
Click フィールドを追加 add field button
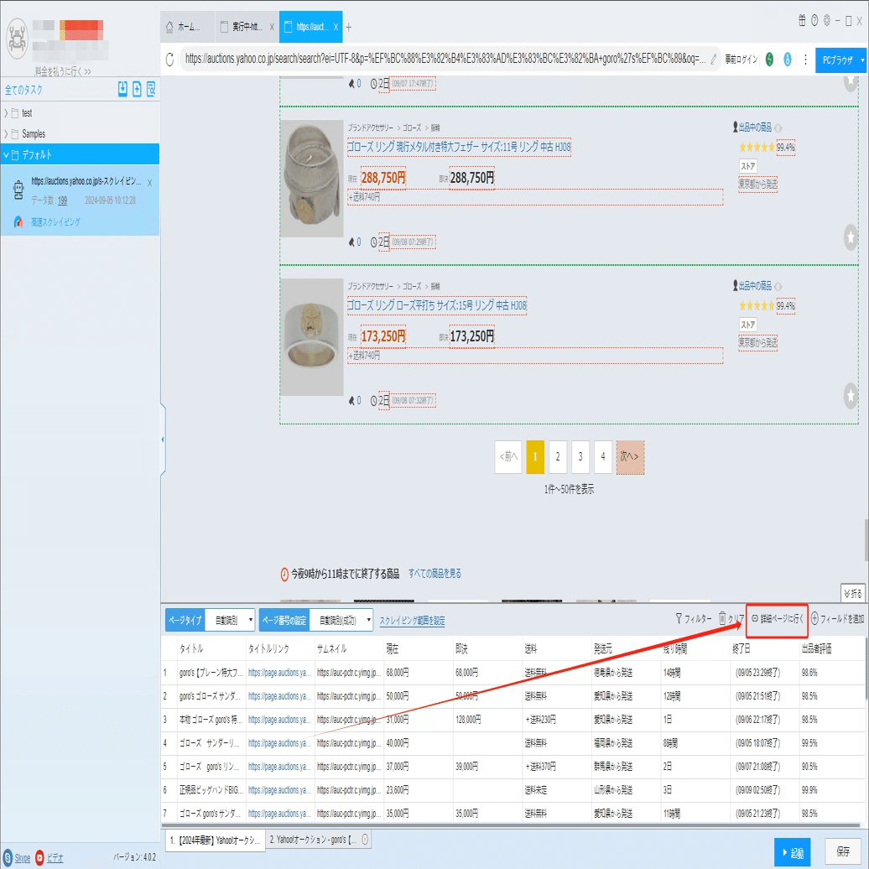[837, 618]
